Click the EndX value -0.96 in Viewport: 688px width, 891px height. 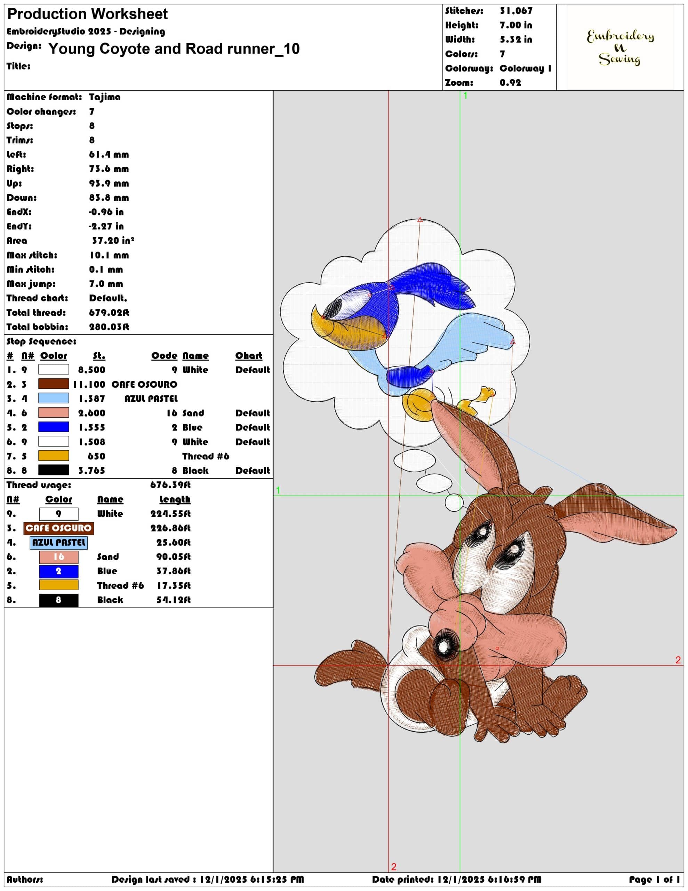click(x=106, y=212)
